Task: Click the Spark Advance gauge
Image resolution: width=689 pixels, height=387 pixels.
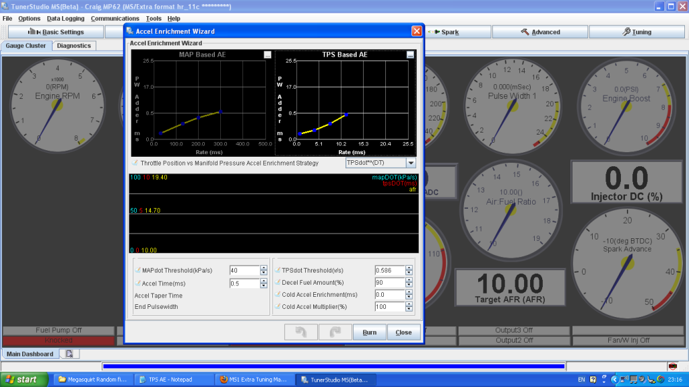Action: pyautogui.click(x=627, y=264)
